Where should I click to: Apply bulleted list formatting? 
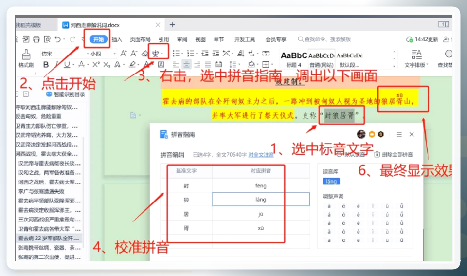click(x=176, y=54)
